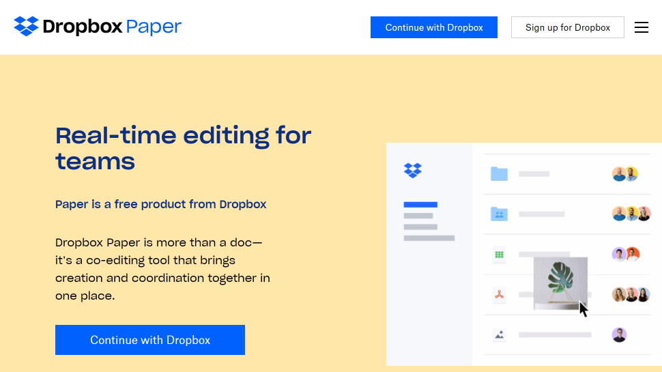This screenshot has width=662, height=372.
Task: Click the three avatars in PDF row
Action: 631,294
